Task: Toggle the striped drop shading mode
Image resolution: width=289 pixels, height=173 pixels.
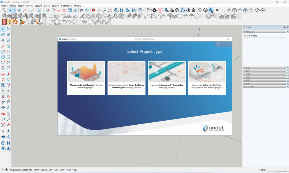Action: point(194,10)
